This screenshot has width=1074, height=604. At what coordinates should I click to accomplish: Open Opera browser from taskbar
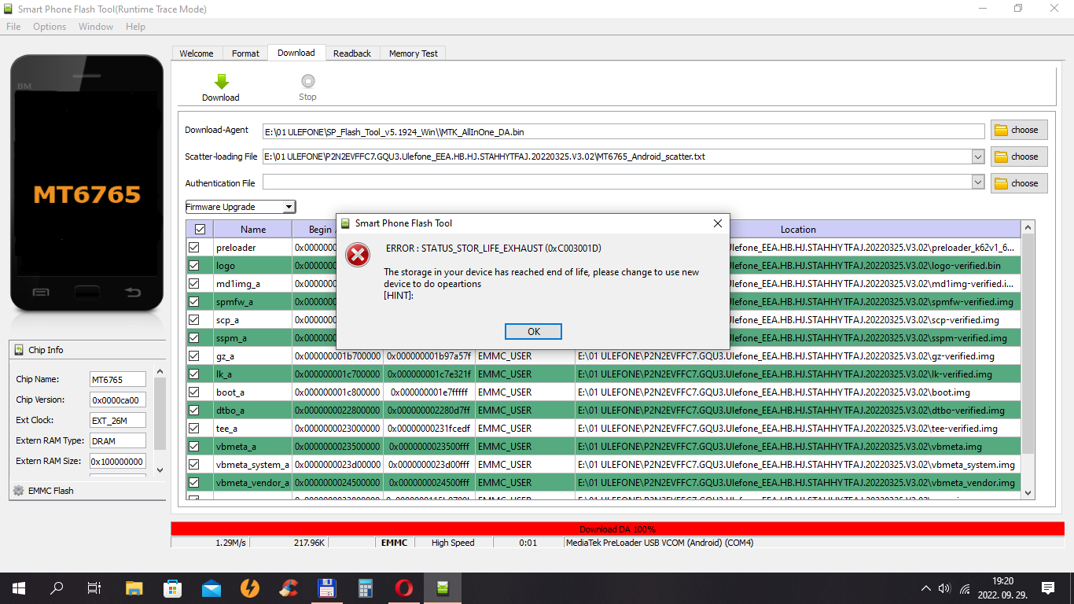pyautogui.click(x=403, y=587)
